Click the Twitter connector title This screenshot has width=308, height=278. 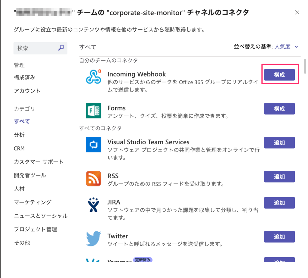point(118,236)
